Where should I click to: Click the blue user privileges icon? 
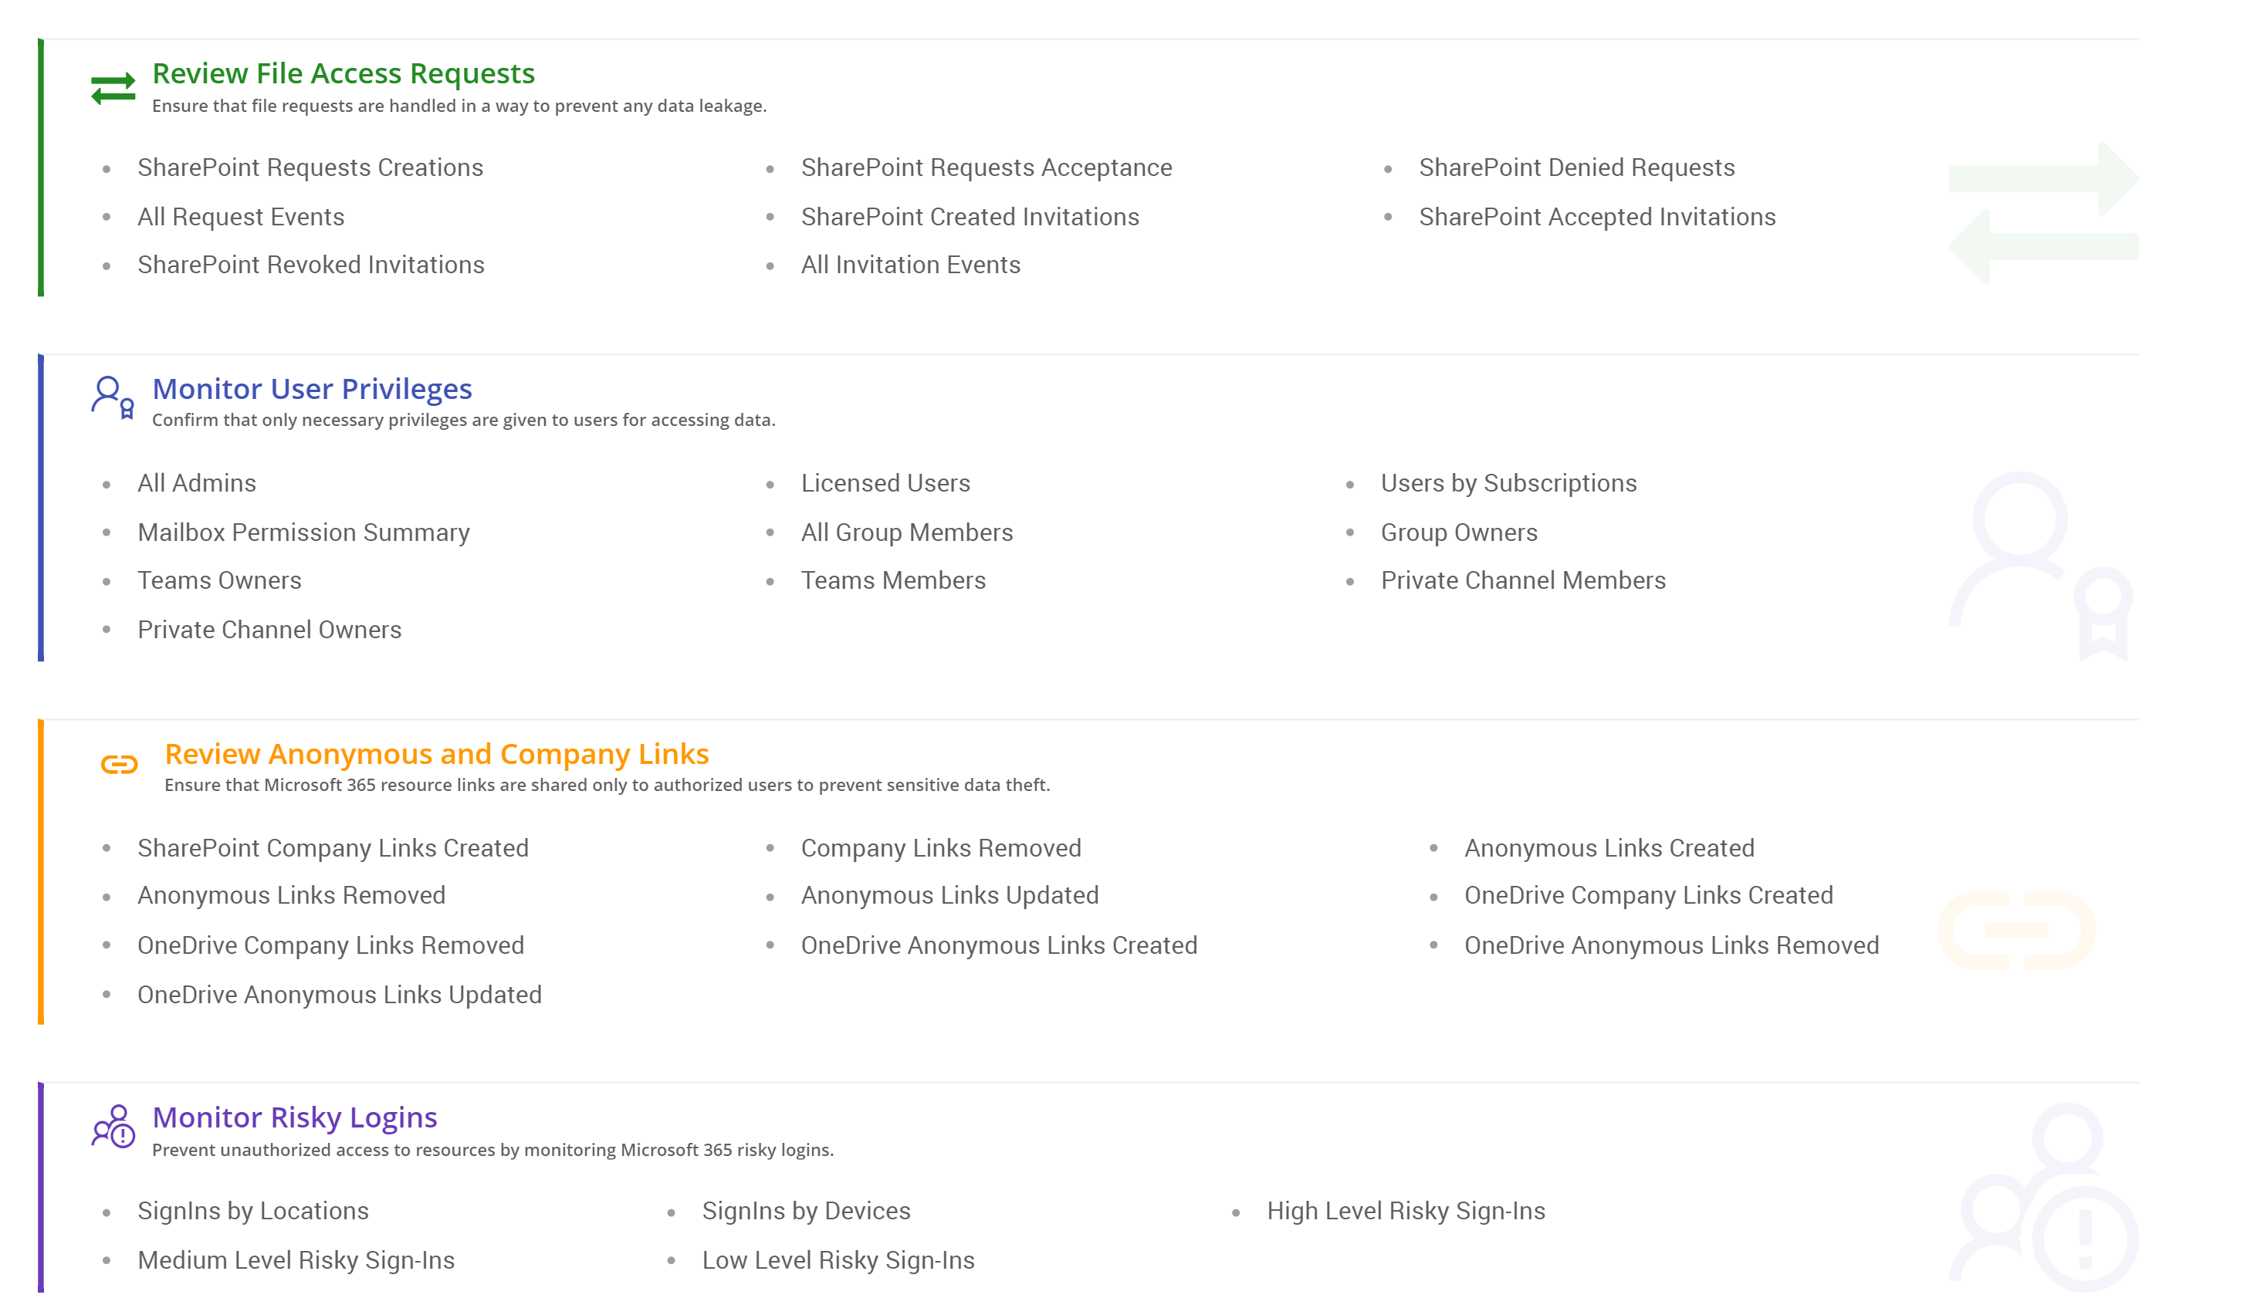tap(113, 397)
